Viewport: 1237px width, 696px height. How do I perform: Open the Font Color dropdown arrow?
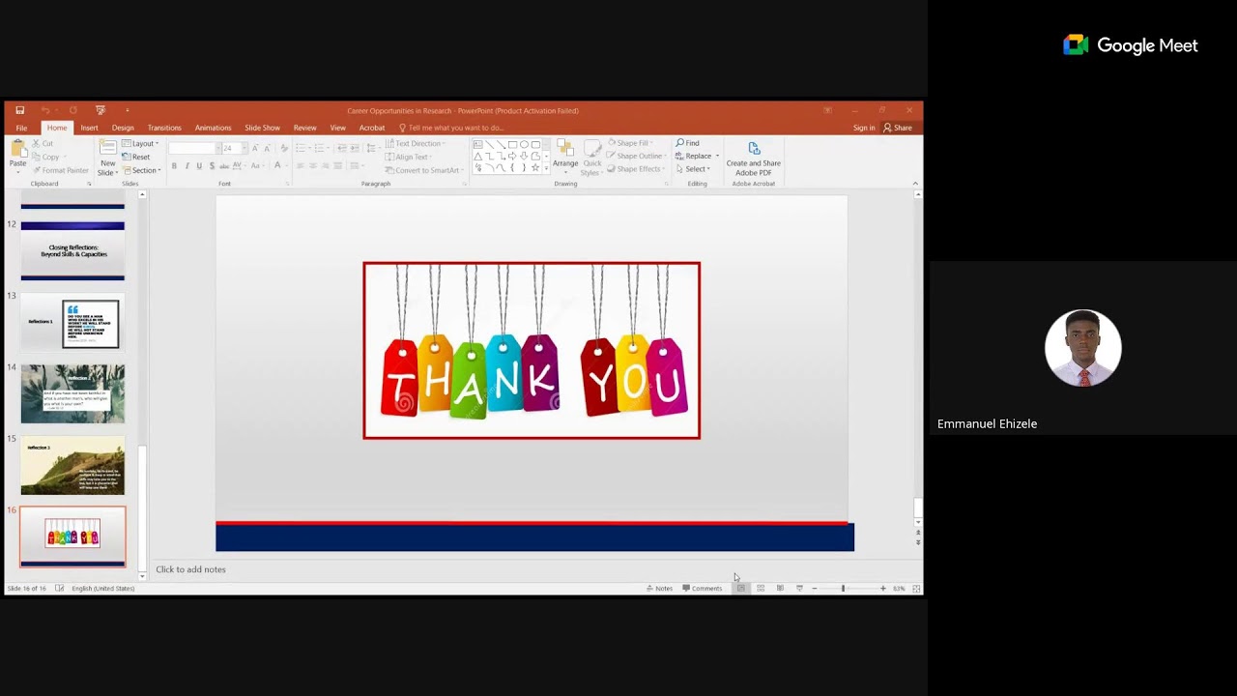[287, 166]
